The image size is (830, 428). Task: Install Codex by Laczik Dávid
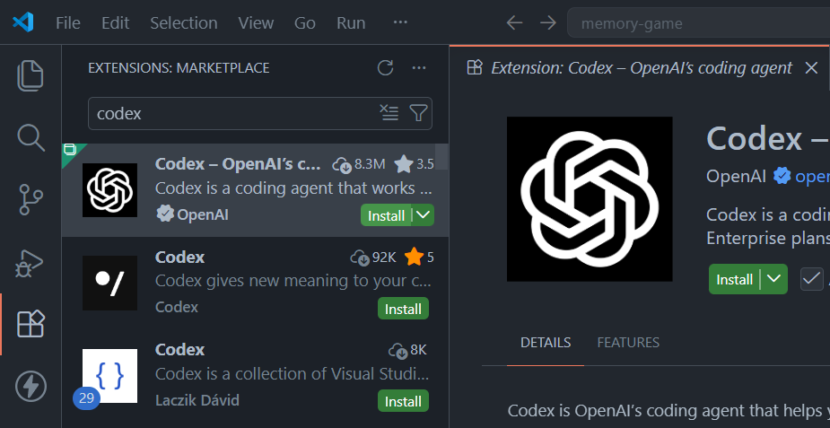click(x=404, y=401)
